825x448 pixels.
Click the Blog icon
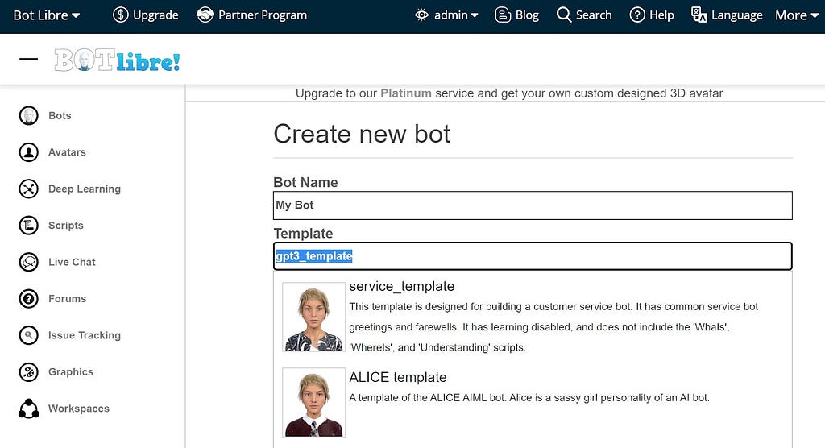503,15
